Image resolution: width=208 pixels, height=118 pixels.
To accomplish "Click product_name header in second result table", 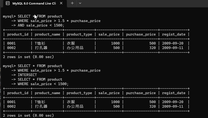I will coord(47,93).
